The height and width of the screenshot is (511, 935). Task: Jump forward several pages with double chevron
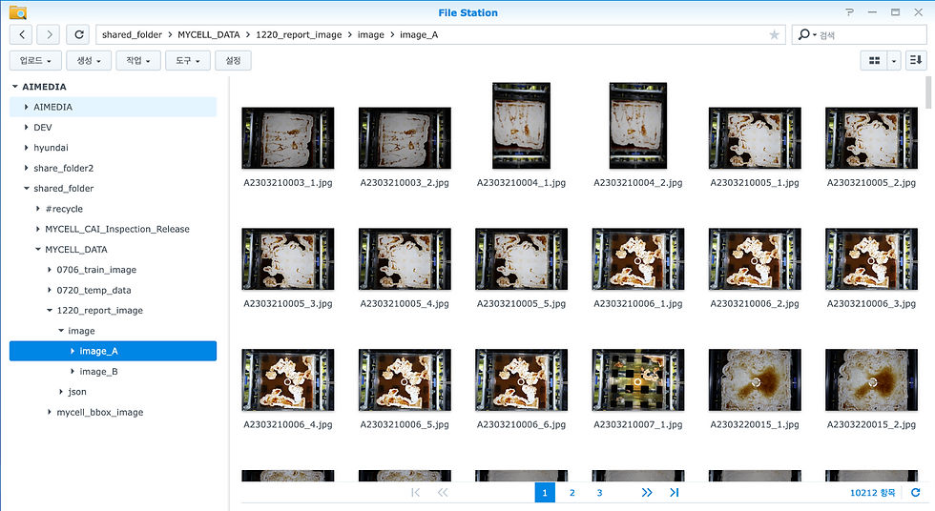click(647, 493)
